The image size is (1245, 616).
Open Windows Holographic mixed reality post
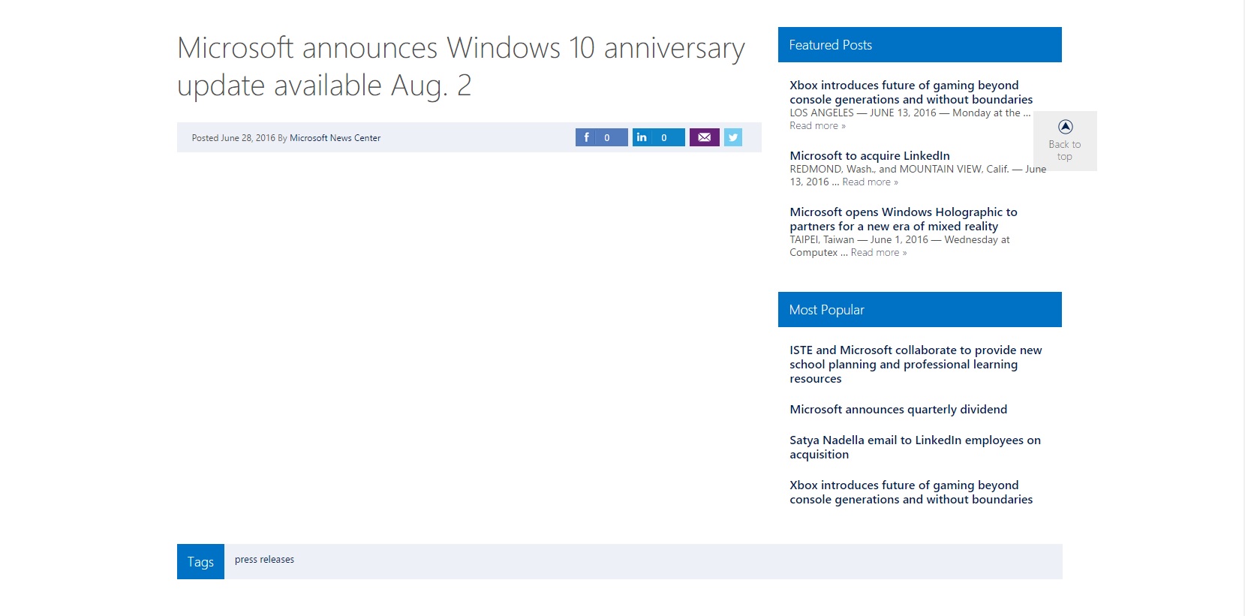coord(904,219)
